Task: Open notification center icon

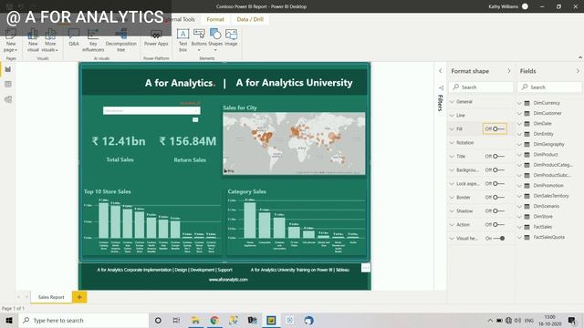Action: (x=572, y=320)
